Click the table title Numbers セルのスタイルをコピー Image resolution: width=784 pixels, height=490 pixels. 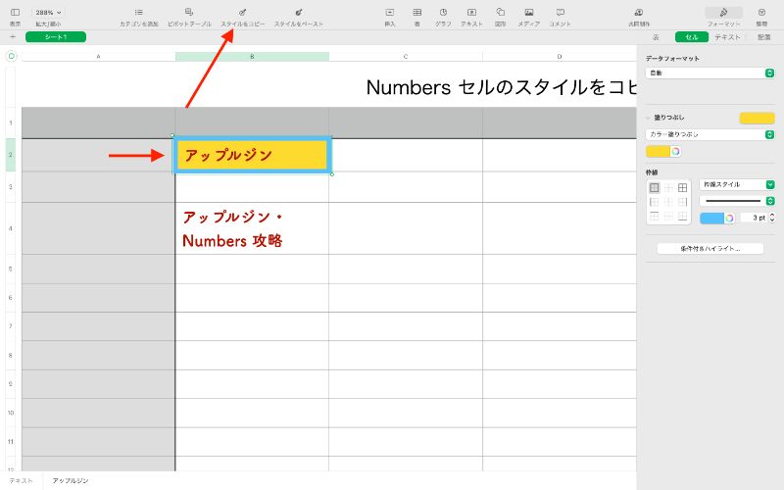coord(501,87)
